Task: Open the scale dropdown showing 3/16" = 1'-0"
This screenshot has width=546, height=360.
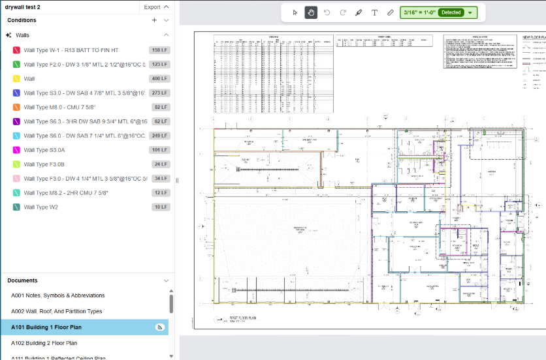Action: (x=438, y=12)
